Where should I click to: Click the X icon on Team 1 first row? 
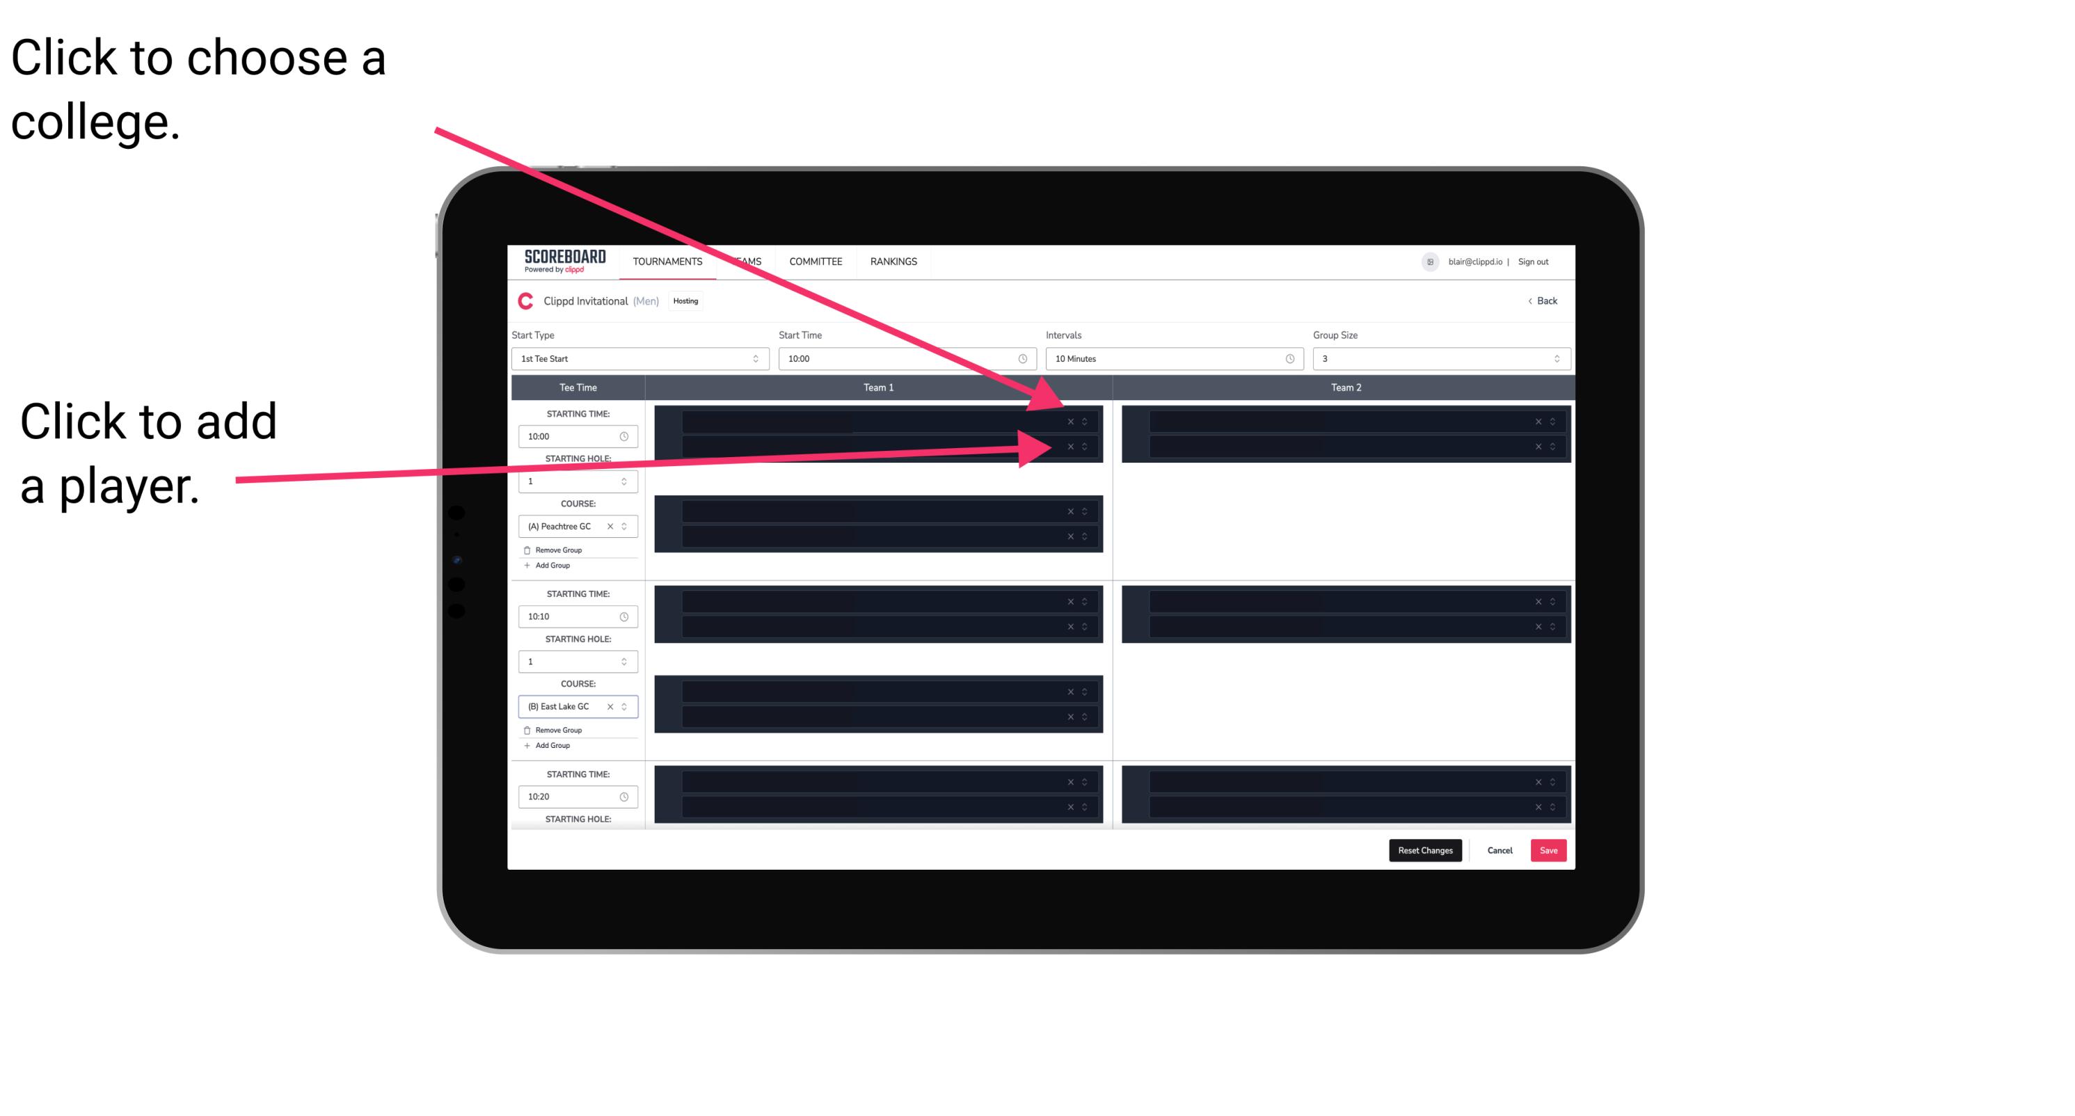click(x=1070, y=422)
